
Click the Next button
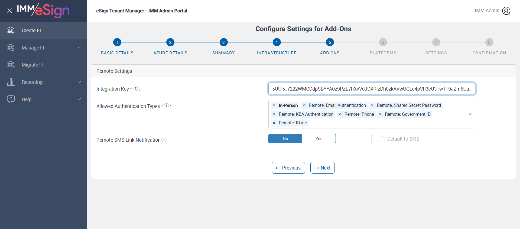point(322,168)
